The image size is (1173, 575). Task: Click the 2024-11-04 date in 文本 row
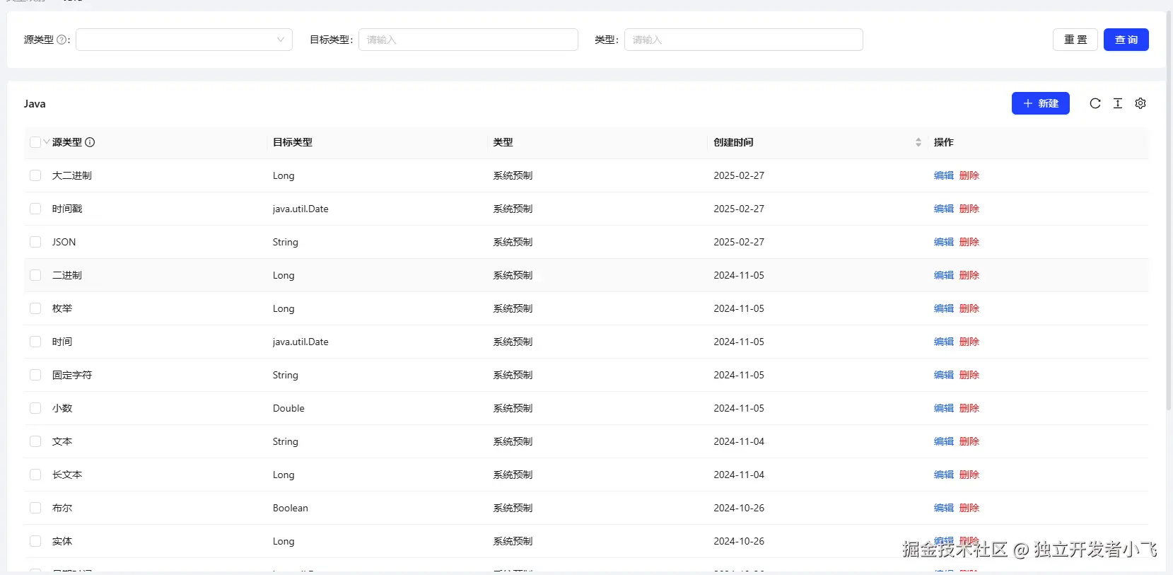pos(739,441)
